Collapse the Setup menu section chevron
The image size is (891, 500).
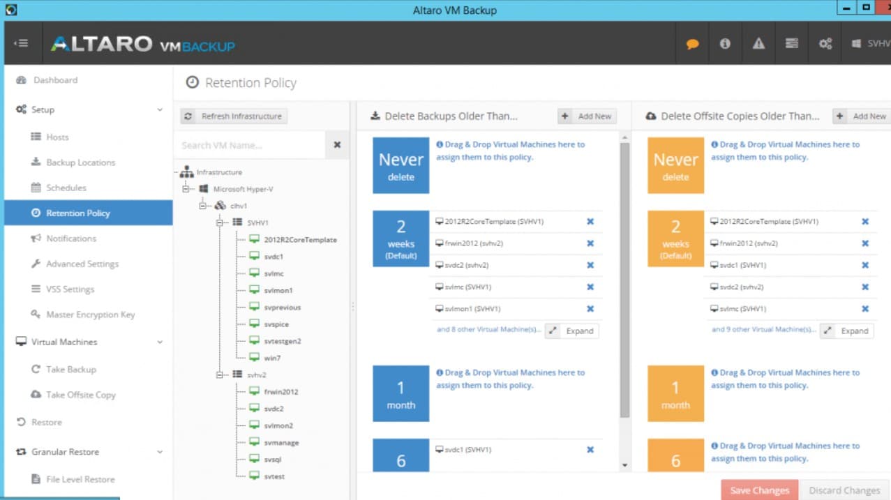point(160,110)
